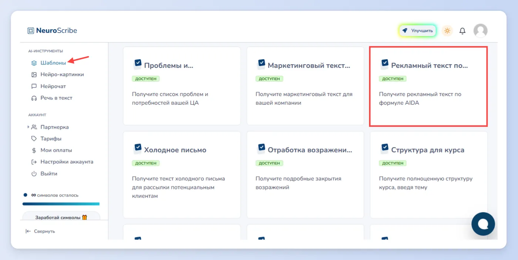The image size is (518, 260).
Task: Click the Шаблоны layers icon
Action: [34, 63]
